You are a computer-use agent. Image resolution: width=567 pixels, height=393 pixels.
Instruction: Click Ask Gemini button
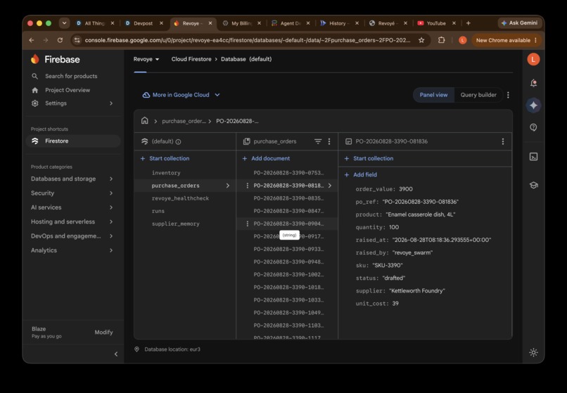[520, 22]
